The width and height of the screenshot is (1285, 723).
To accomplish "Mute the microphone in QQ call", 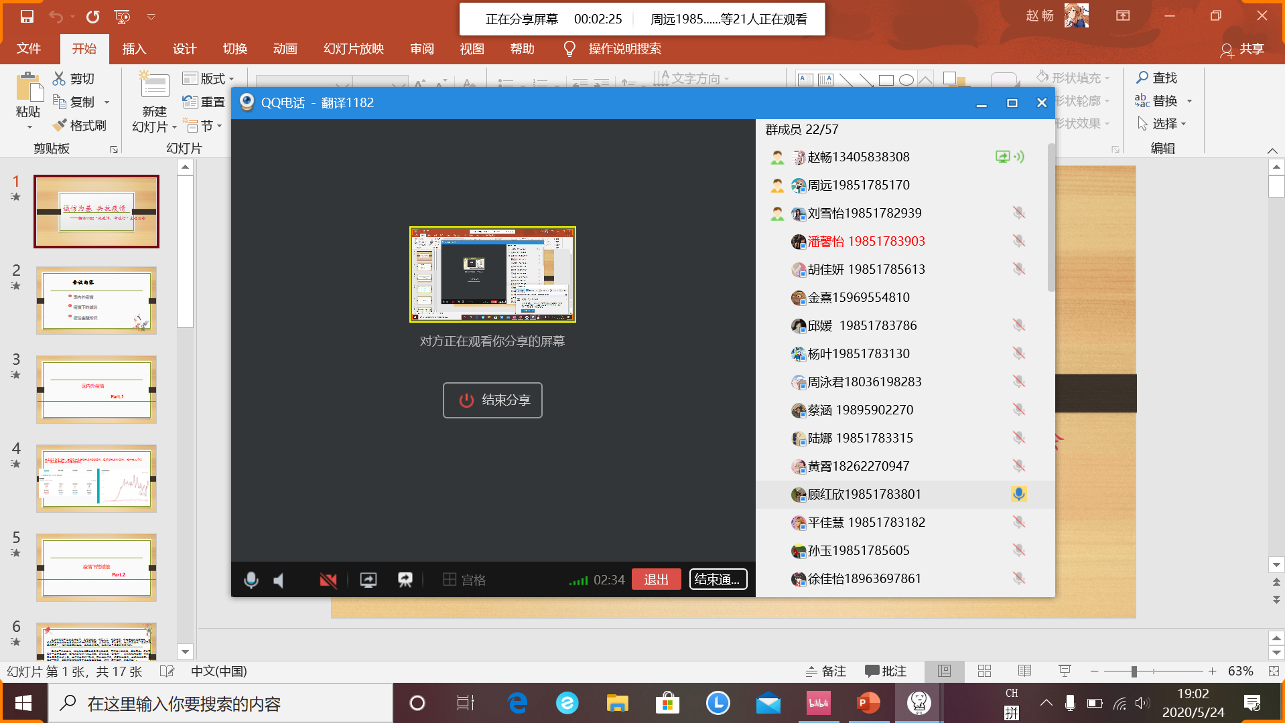I will [251, 580].
